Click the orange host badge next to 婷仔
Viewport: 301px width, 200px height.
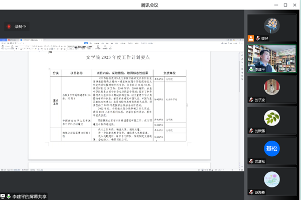[251, 39]
